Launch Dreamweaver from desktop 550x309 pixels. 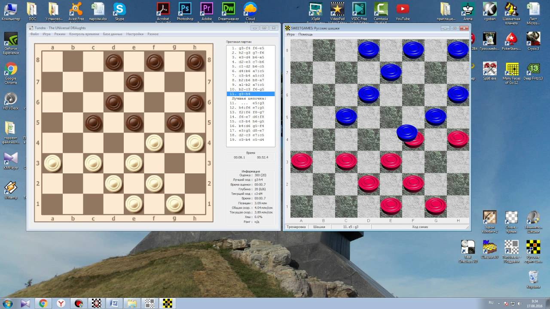coord(229,12)
